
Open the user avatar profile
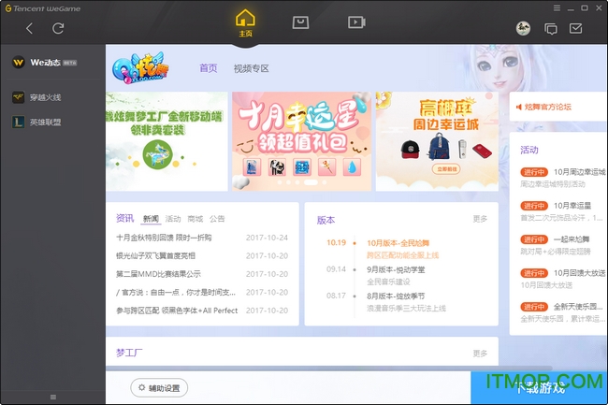[x=523, y=28]
